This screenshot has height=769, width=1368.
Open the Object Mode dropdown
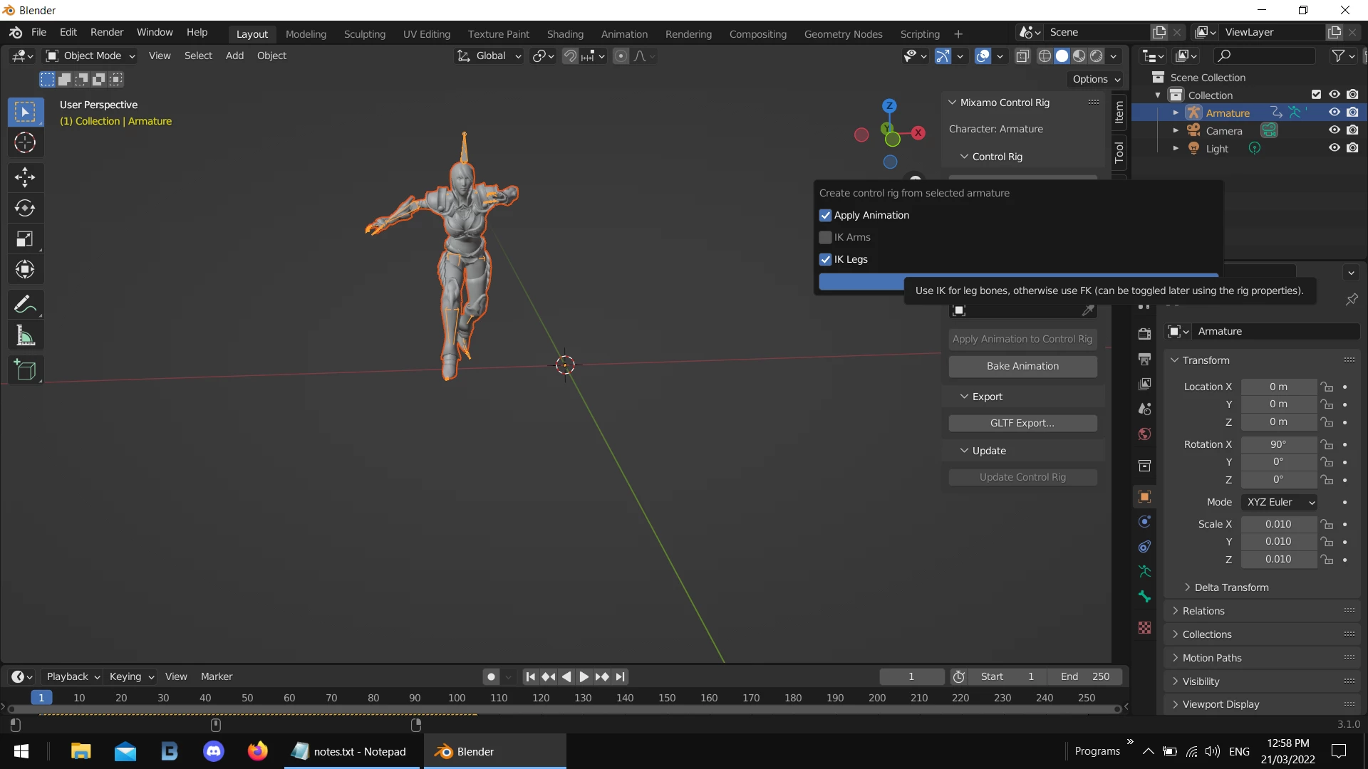90,56
